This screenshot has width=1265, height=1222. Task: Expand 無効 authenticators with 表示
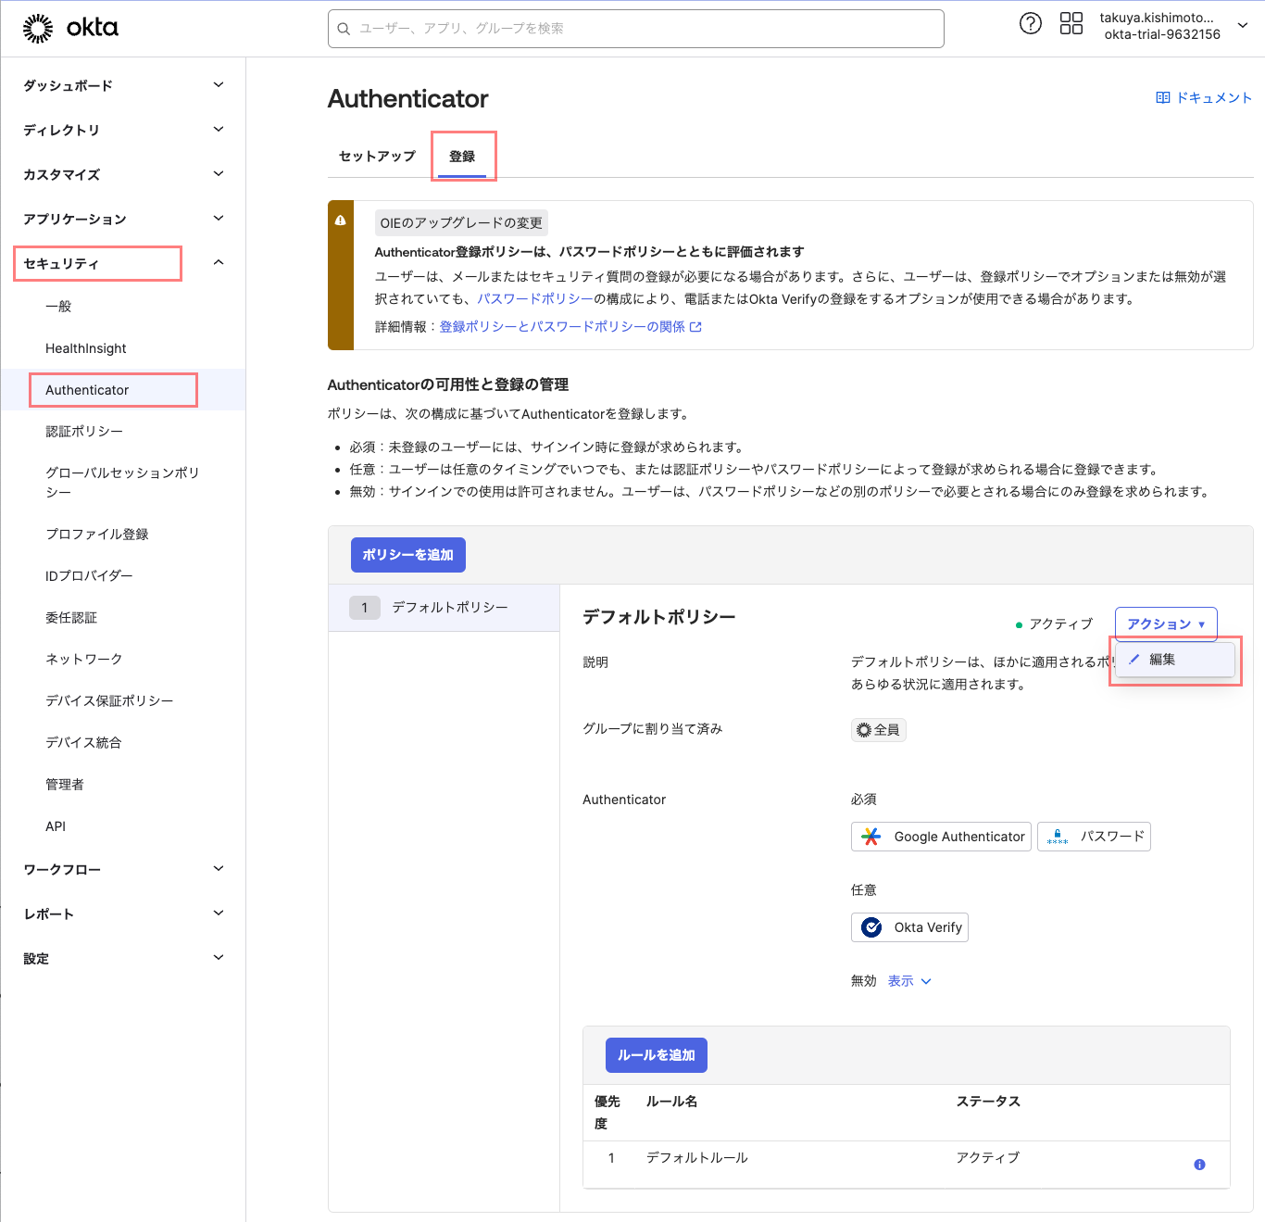click(908, 981)
